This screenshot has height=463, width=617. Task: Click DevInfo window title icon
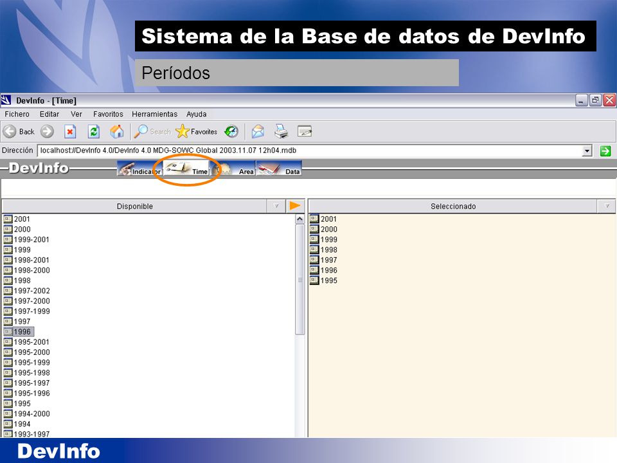click(6, 100)
